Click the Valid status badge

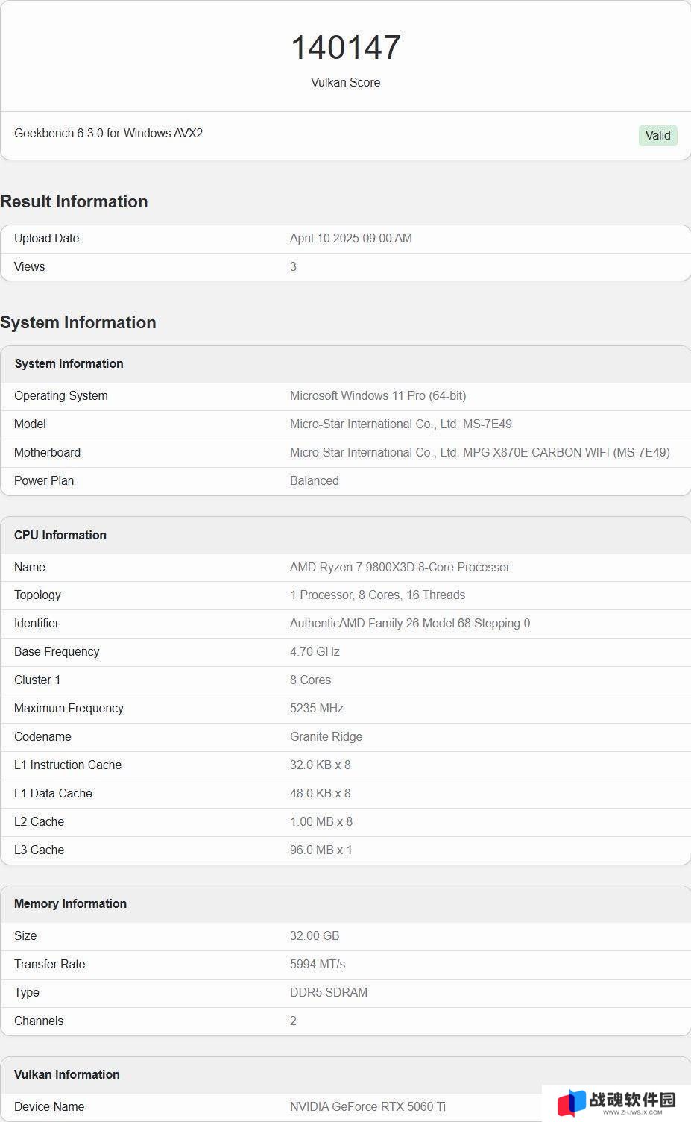point(657,135)
